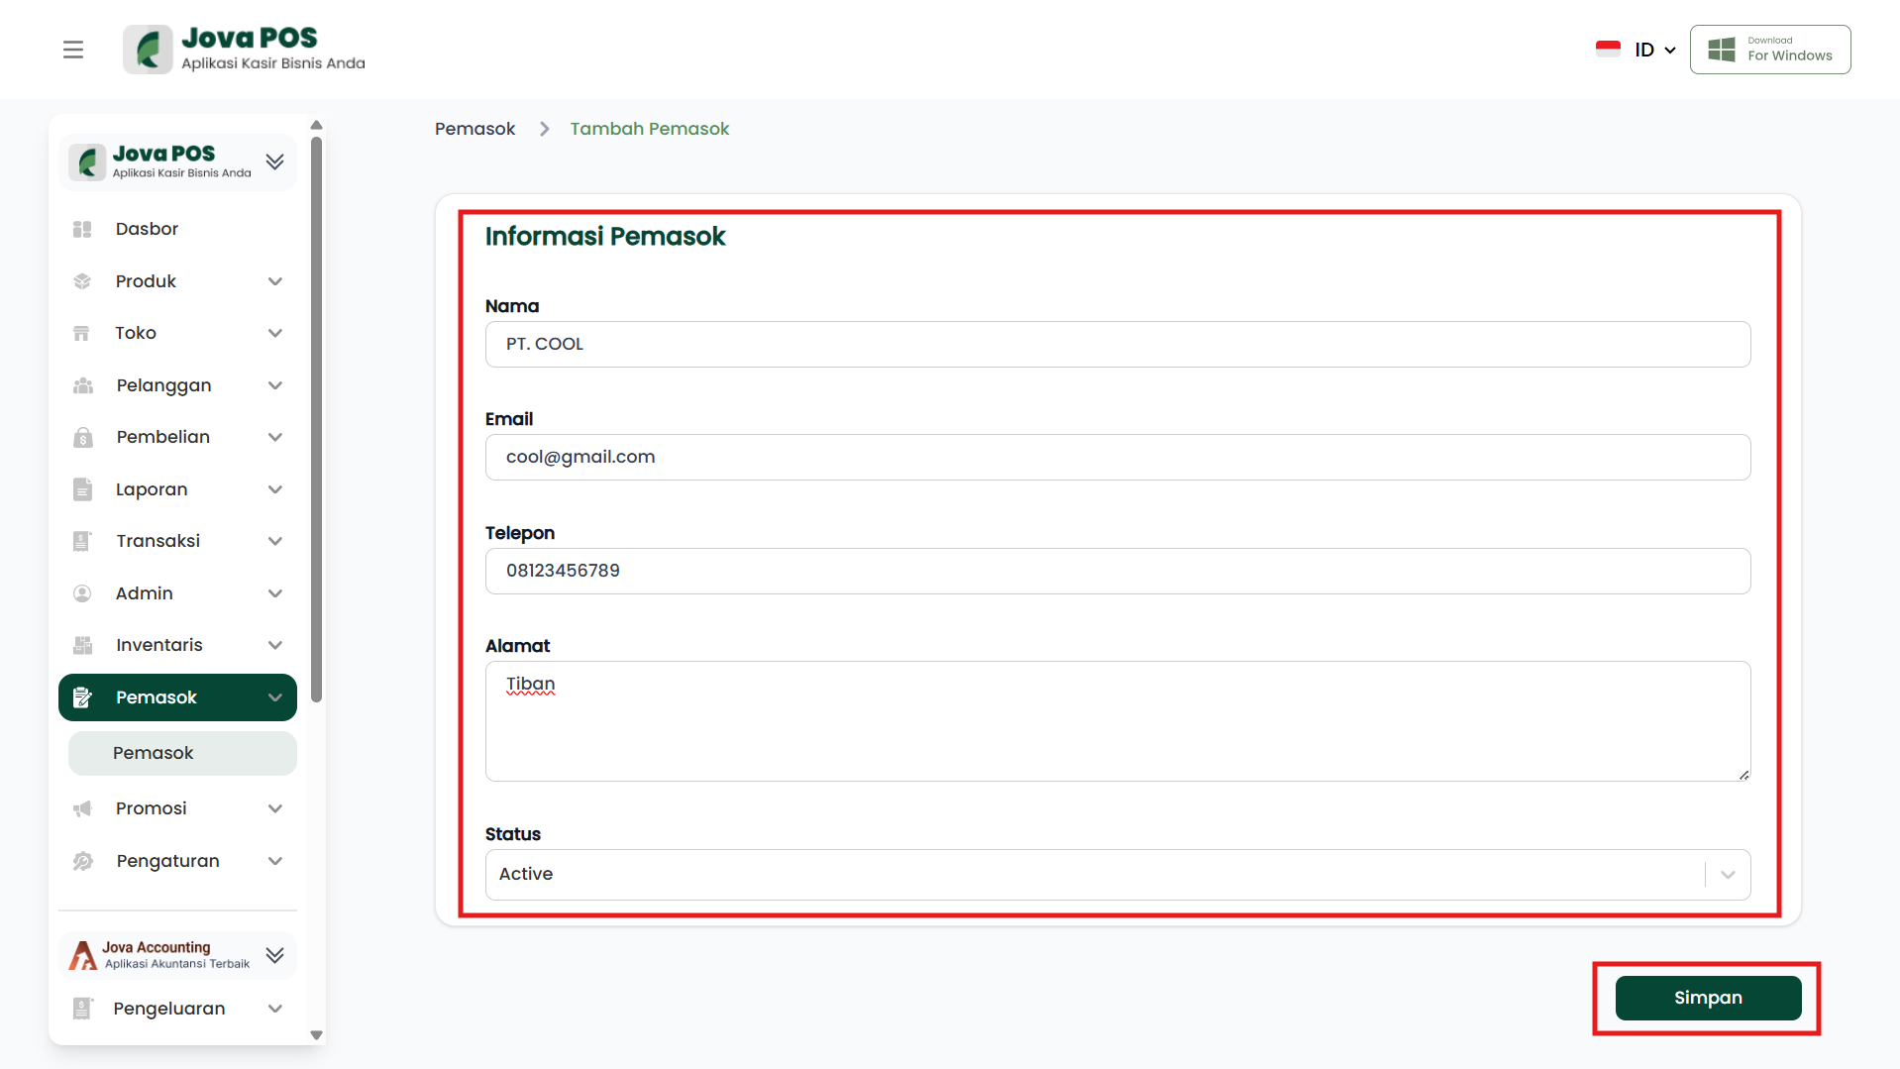The height and width of the screenshot is (1069, 1900).
Task: Open the Transaksi menu item
Action: pyautogui.click(x=158, y=541)
